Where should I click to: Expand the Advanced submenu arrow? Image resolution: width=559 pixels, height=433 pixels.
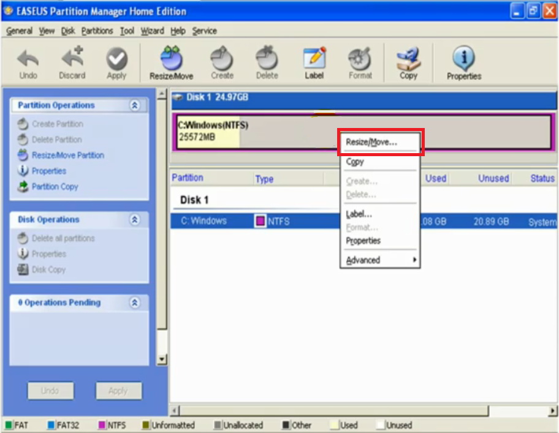click(x=414, y=260)
